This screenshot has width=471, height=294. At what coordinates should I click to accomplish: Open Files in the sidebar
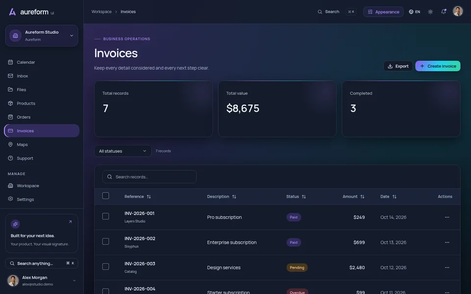click(41, 90)
